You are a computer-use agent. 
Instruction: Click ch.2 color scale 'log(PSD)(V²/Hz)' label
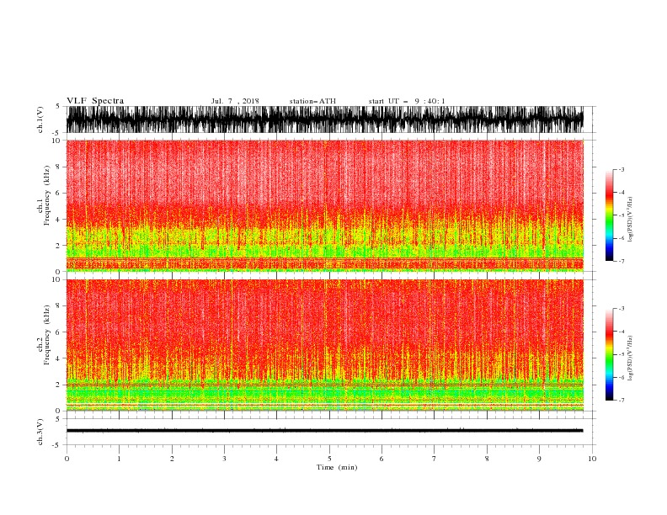pos(631,358)
